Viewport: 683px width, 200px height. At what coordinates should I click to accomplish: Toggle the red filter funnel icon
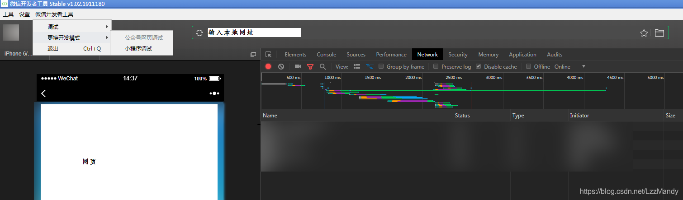click(x=310, y=66)
